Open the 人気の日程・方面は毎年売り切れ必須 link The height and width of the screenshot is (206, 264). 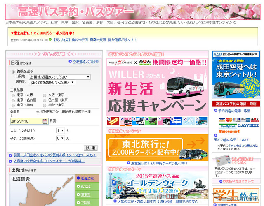pyautogui.click(x=159, y=201)
